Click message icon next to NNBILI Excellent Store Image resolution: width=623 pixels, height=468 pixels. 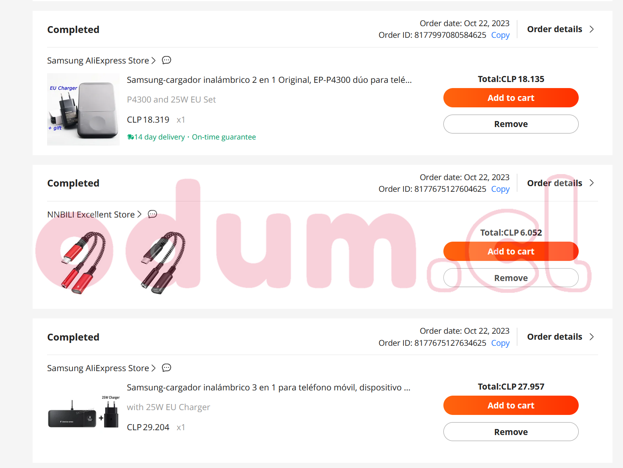152,214
